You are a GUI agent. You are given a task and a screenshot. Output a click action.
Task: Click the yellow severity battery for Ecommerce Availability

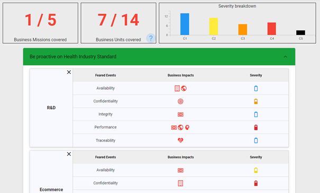[x=255, y=170]
